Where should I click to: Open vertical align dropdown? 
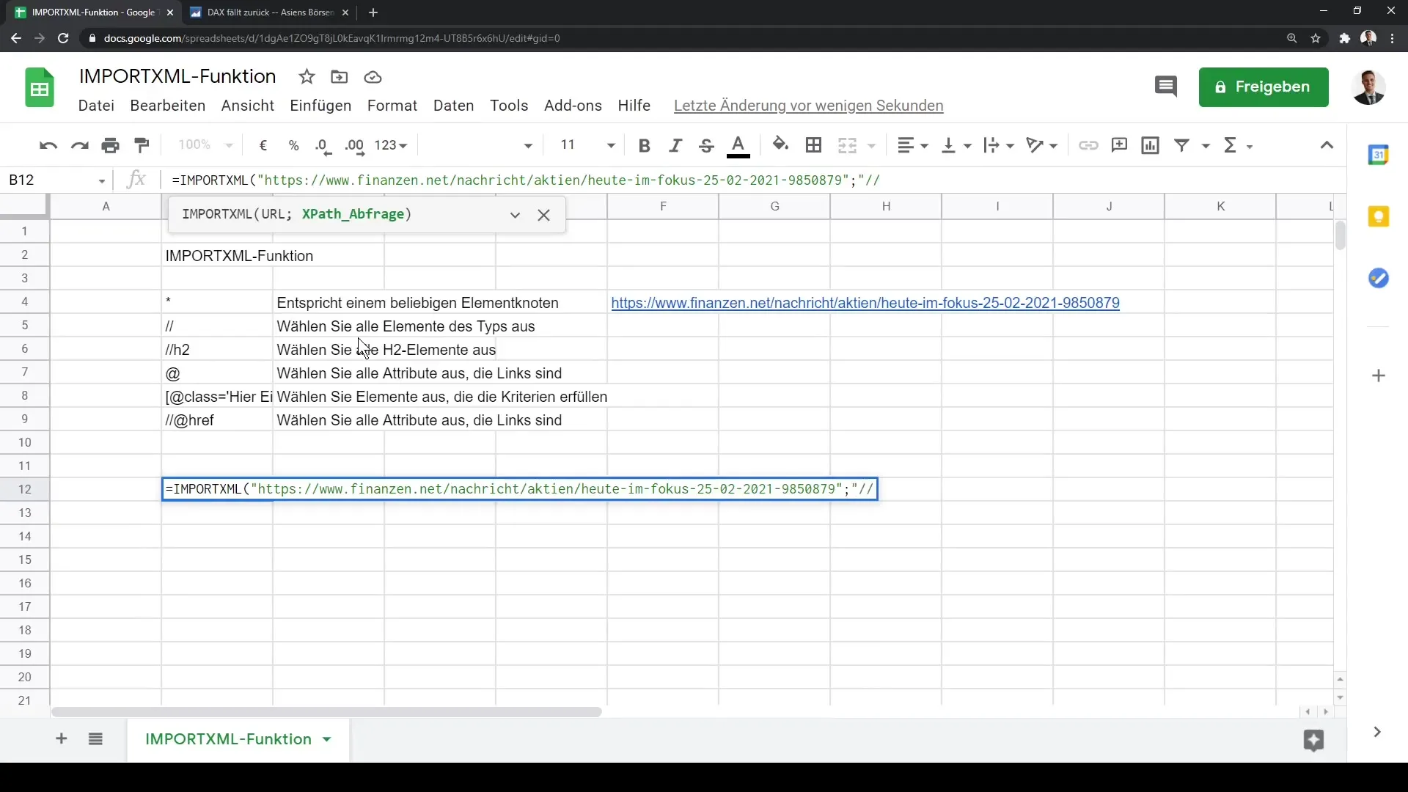point(956,145)
